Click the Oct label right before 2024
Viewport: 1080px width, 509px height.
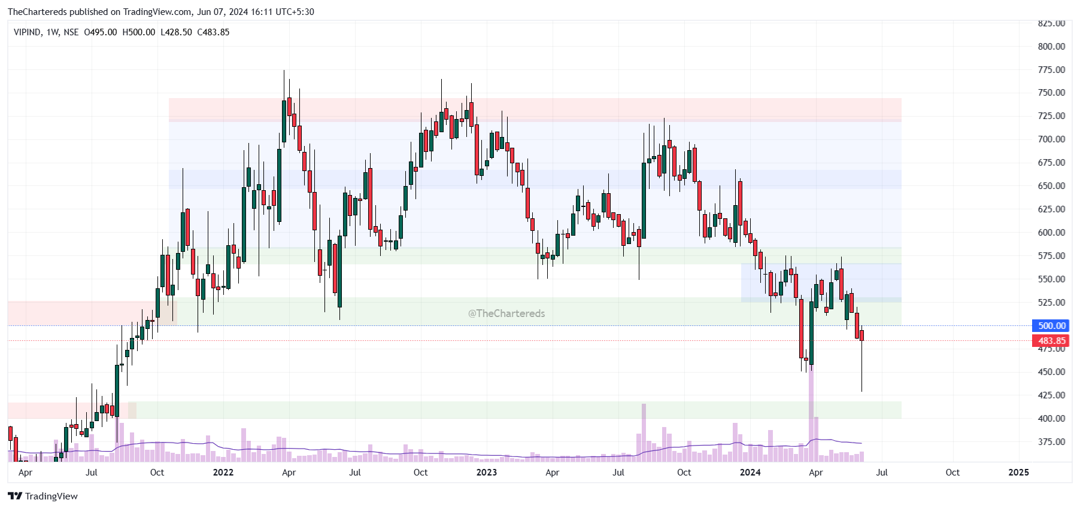click(x=684, y=473)
